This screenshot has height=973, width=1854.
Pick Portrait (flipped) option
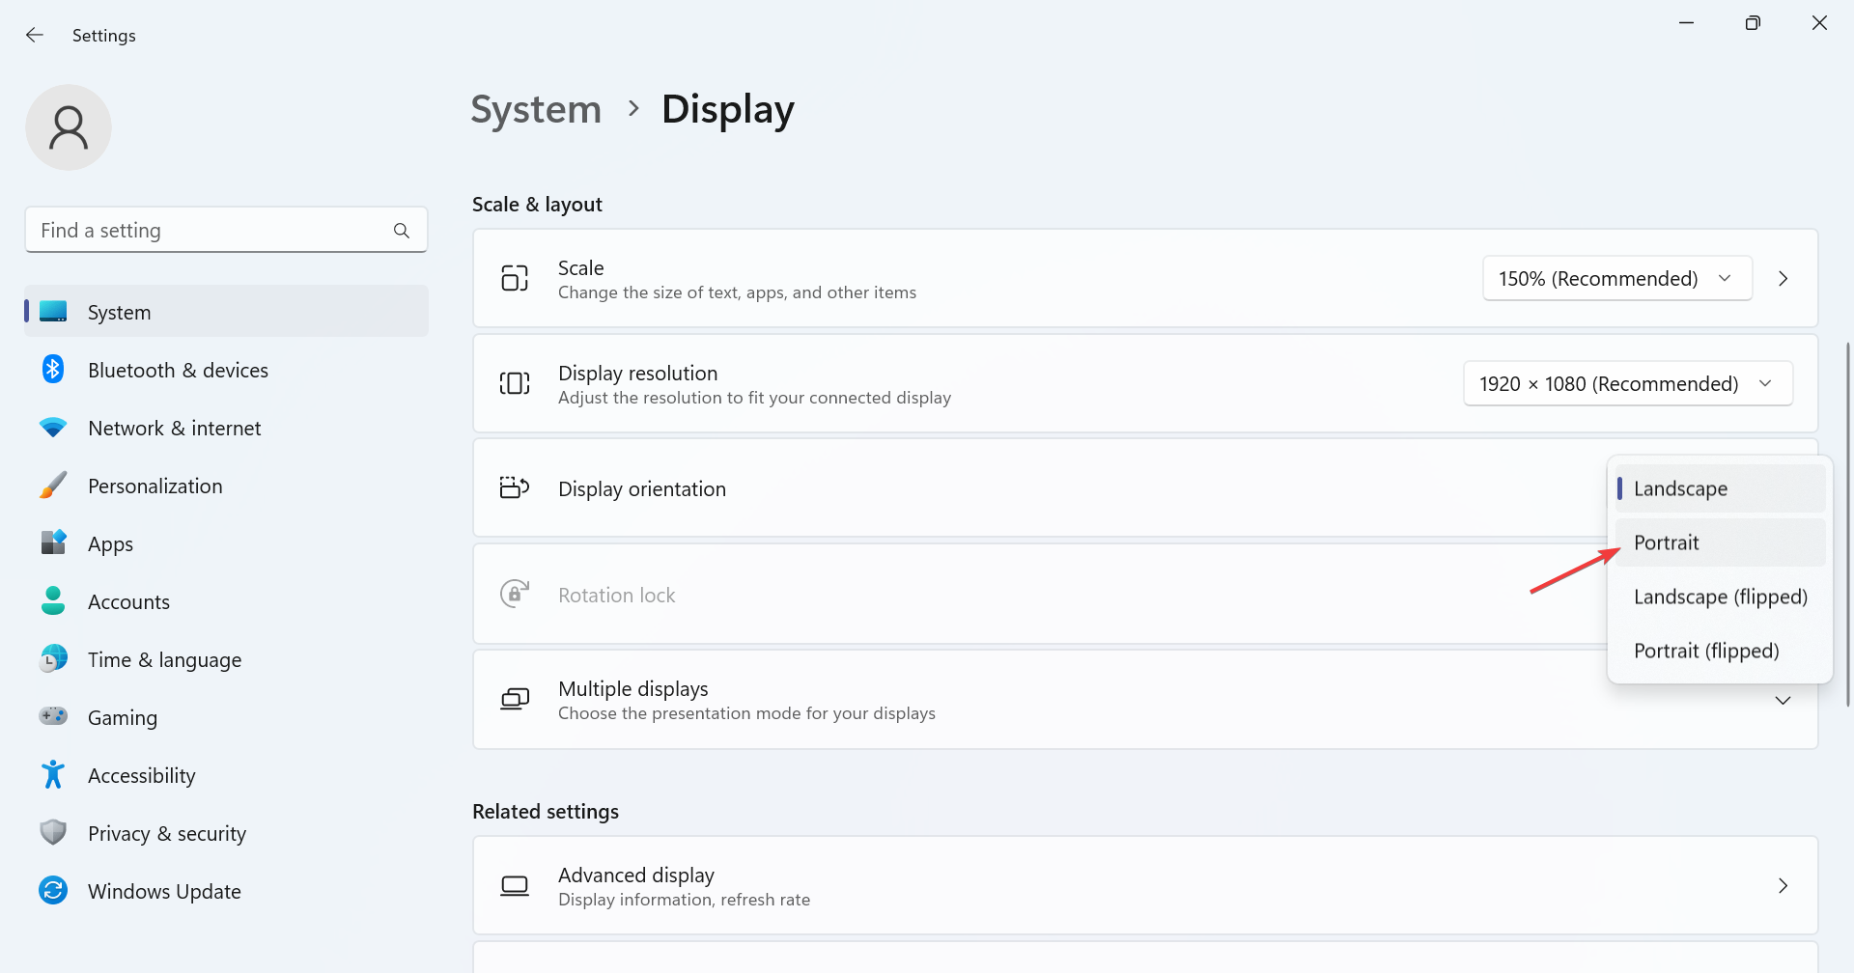(x=1721, y=651)
